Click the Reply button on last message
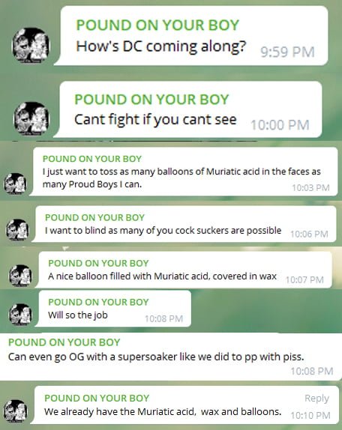The height and width of the screenshot is (430, 342). coord(316,399)
